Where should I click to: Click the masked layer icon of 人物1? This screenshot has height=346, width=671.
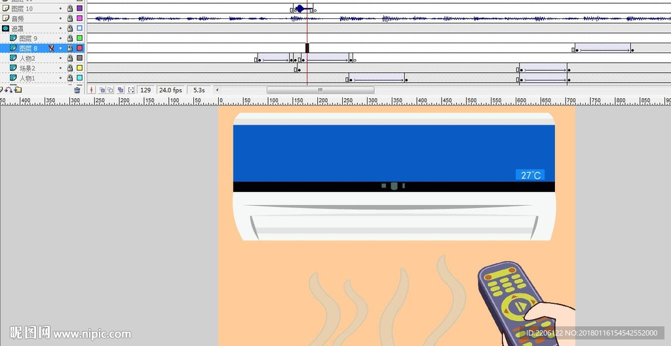coord(13,78)
